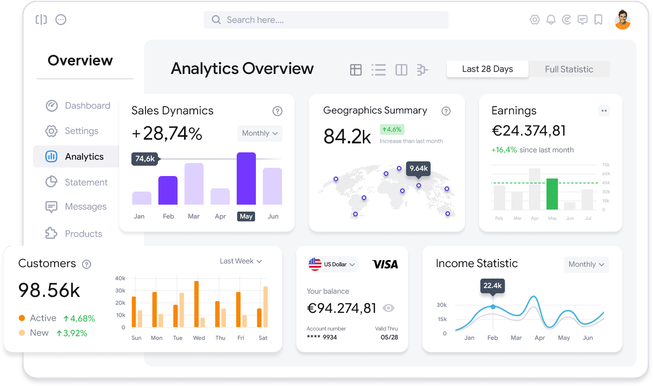The image size is (653, 386).
Task: Open the US Dollar currency selector
Action: click(x=333, y=264)
